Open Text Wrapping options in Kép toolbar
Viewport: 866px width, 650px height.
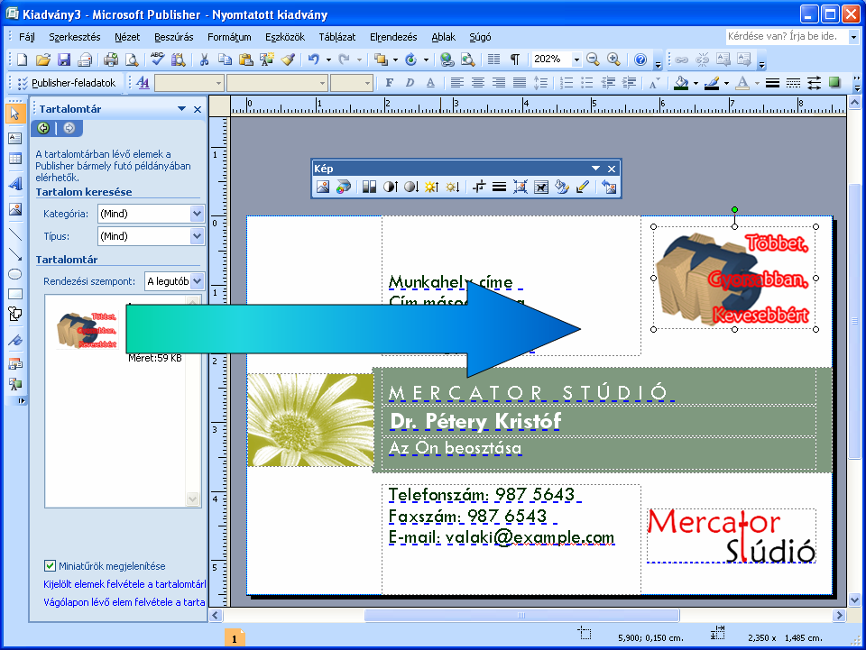coord(541,187)
